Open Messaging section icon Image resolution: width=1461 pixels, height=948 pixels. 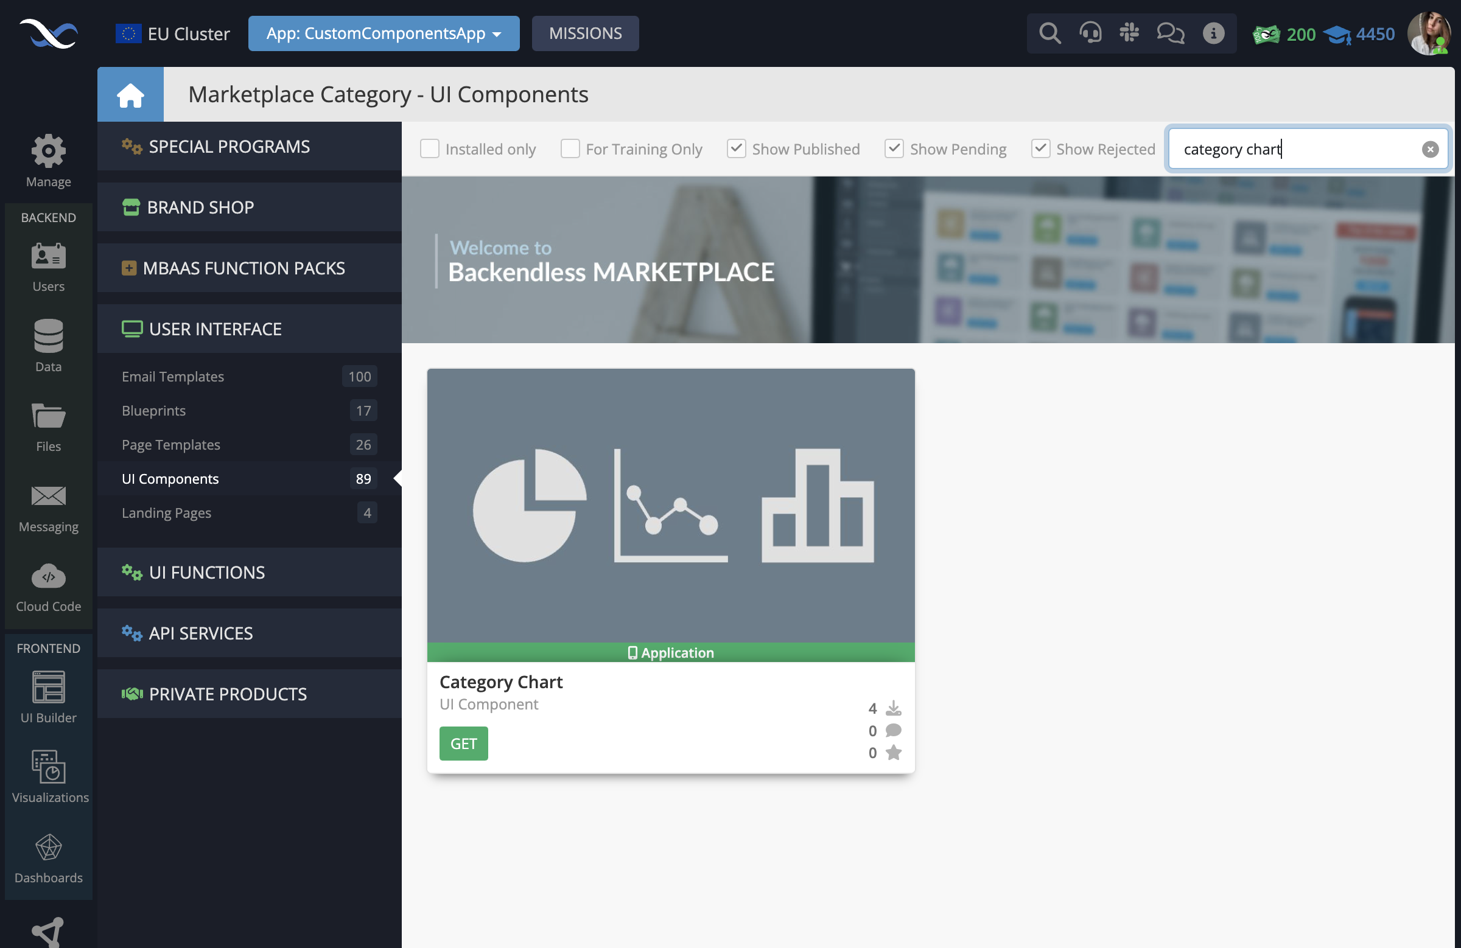pos(49,497)
